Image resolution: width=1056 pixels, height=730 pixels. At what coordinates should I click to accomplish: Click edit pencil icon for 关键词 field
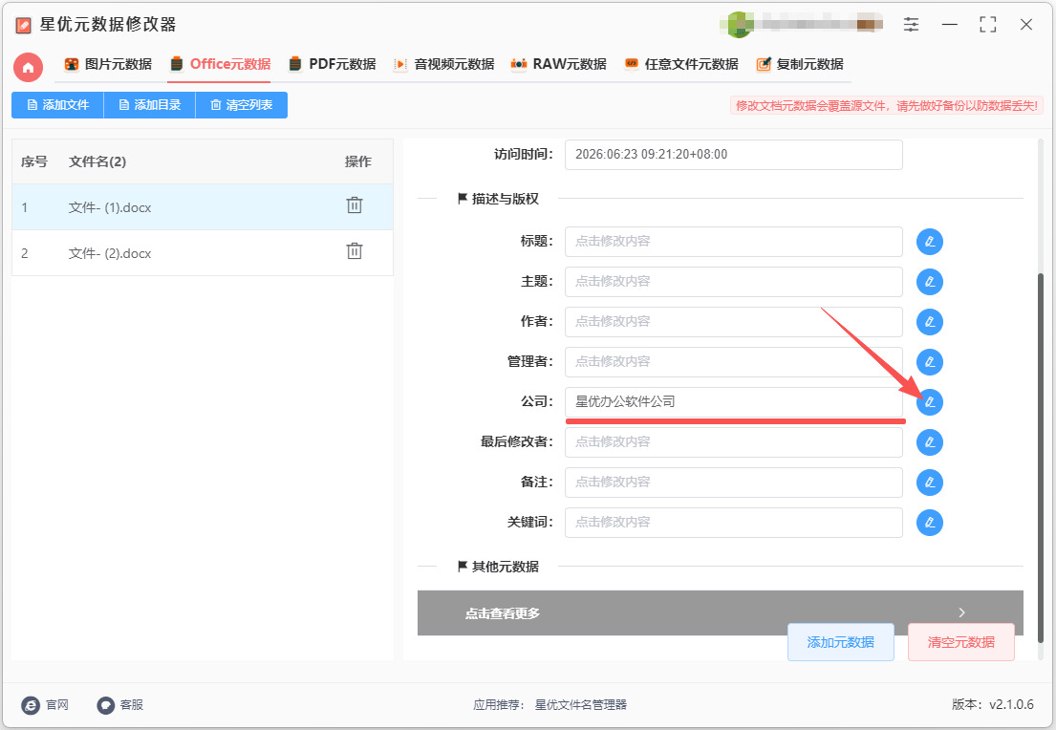coord(930,523)
